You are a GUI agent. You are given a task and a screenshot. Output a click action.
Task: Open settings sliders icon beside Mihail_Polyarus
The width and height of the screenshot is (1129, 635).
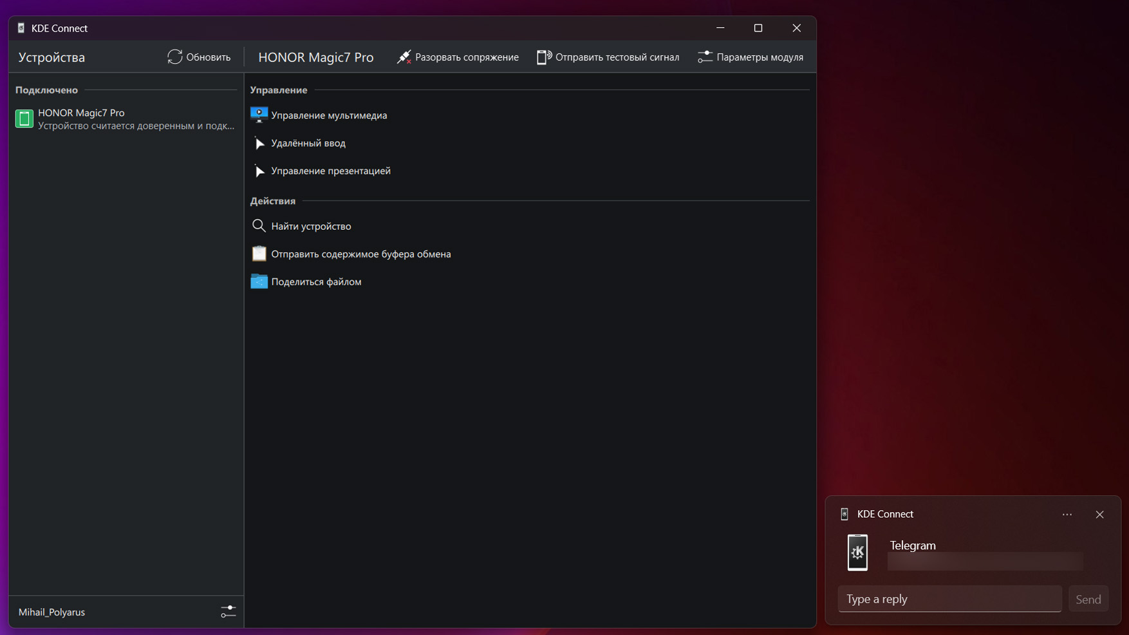click(x=228, y=612)
